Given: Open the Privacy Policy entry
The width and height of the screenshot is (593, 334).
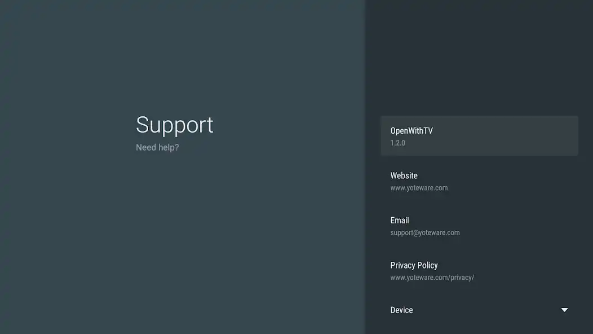Looking at the screenshot, I should [x=480, y=270].
